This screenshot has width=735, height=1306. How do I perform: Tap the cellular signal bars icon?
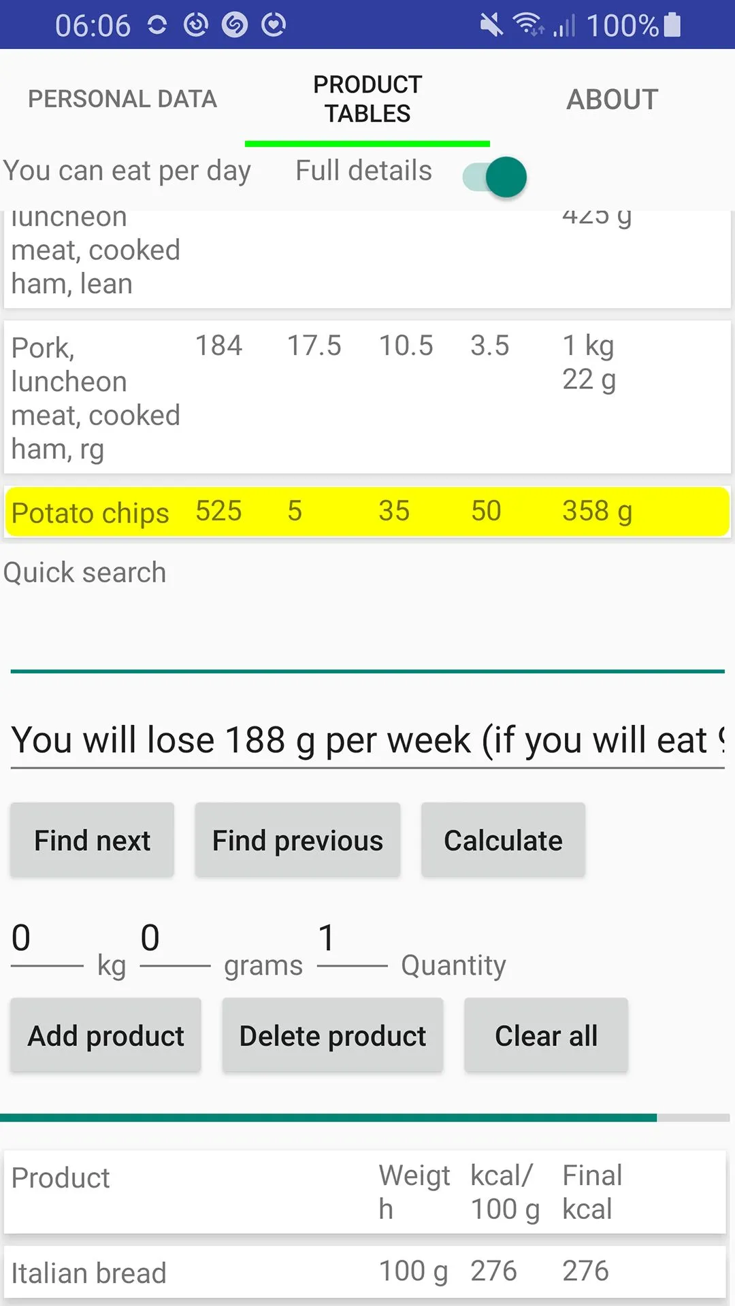(x=564, y=25)
